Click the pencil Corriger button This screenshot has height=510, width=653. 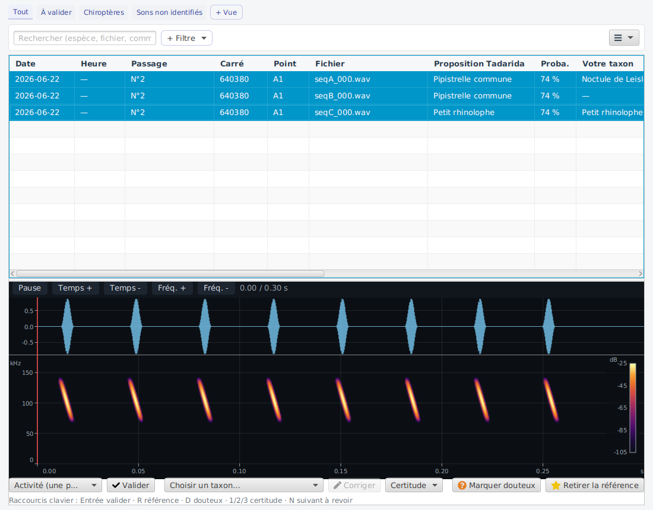(354, 485)
